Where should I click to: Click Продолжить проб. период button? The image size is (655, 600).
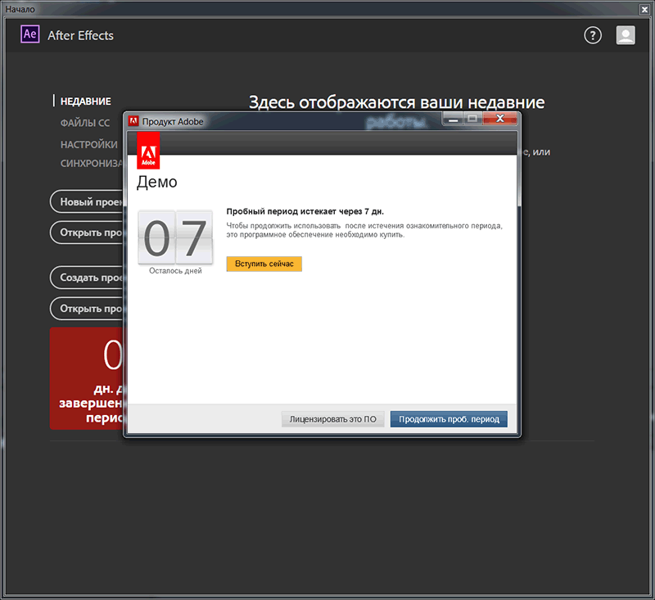coord(449,419)
